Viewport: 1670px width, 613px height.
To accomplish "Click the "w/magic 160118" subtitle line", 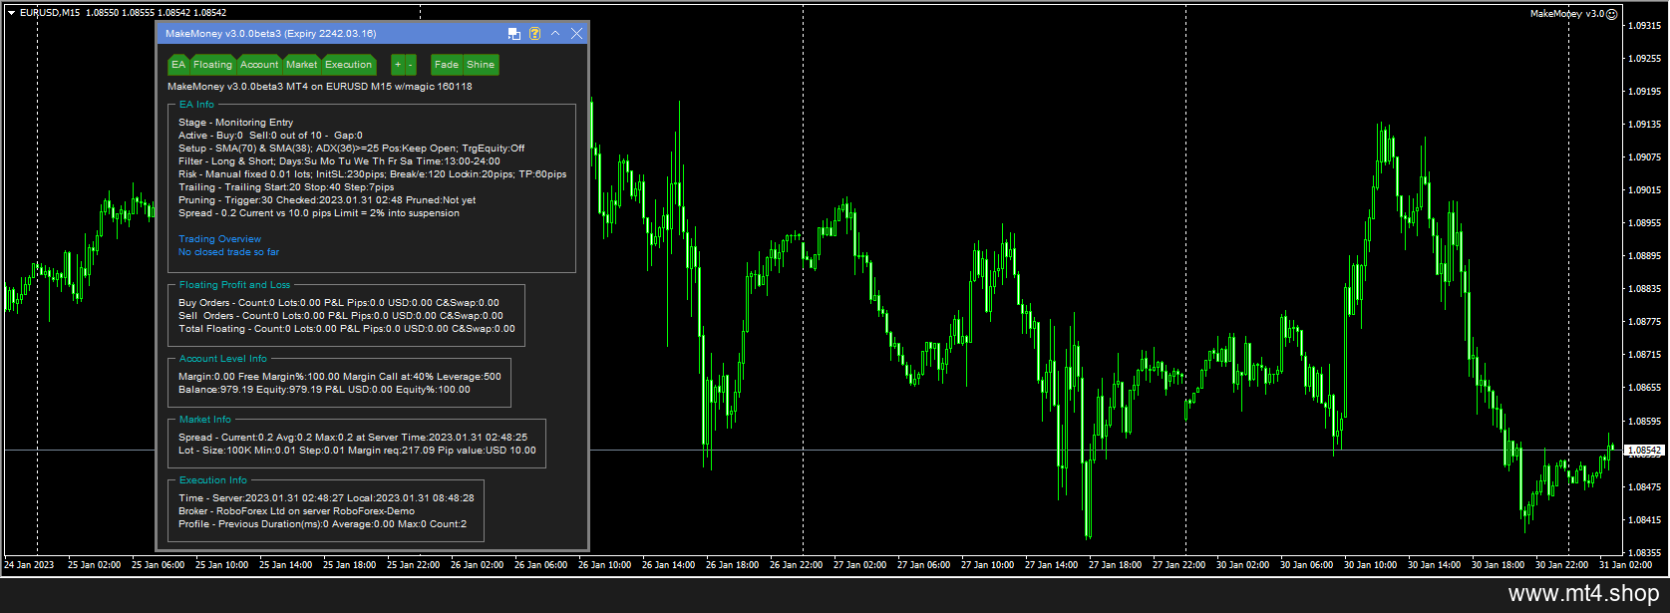I will (x=320, y=87).
